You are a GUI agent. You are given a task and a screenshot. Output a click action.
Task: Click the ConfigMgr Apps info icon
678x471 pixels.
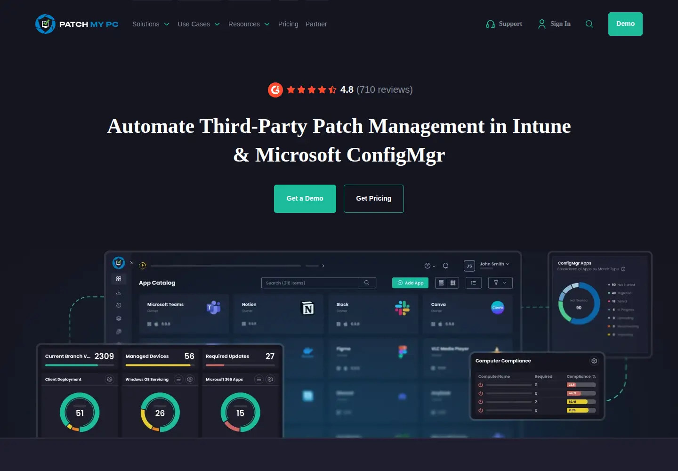coord(623,269)
